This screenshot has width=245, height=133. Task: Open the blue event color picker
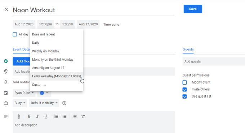coord(44,93)
